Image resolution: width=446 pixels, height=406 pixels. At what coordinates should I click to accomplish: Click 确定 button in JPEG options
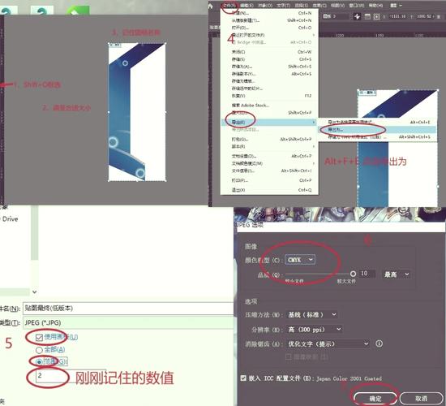[375, 399]
